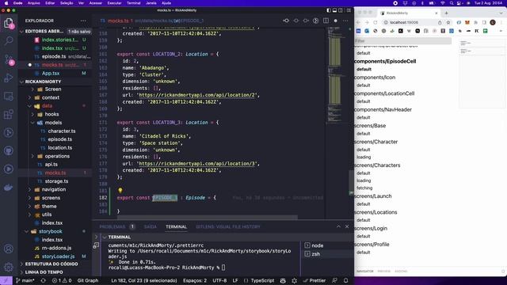Open storage.ts file in explorer

point(56,181)
